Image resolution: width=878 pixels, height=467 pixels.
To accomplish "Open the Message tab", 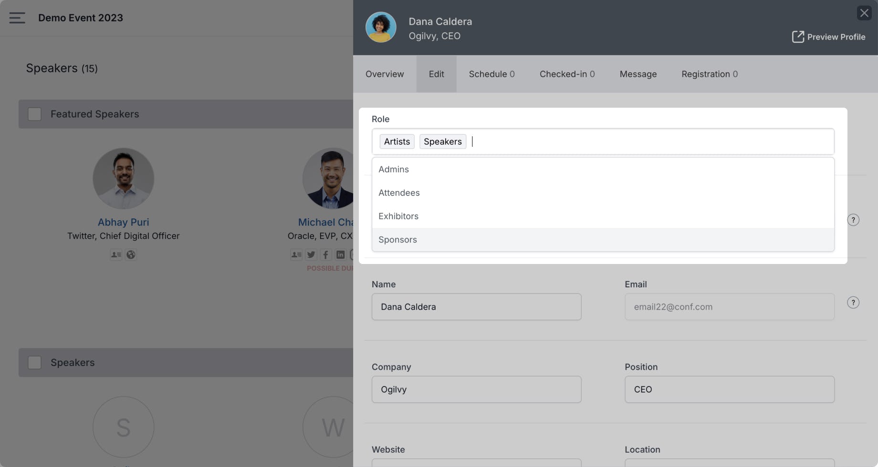I will coord(638,74).
